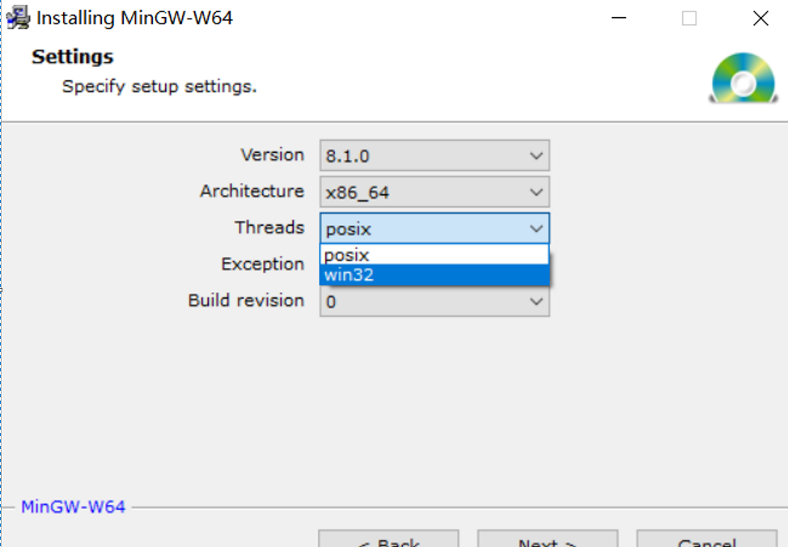
Task: Open the Architecture dropdown arrow
Action: click(x=536, y=192)
